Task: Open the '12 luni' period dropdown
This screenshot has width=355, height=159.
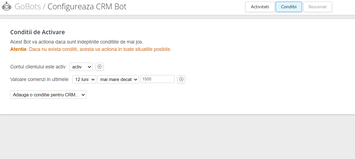Action: (x=84, y=79)
